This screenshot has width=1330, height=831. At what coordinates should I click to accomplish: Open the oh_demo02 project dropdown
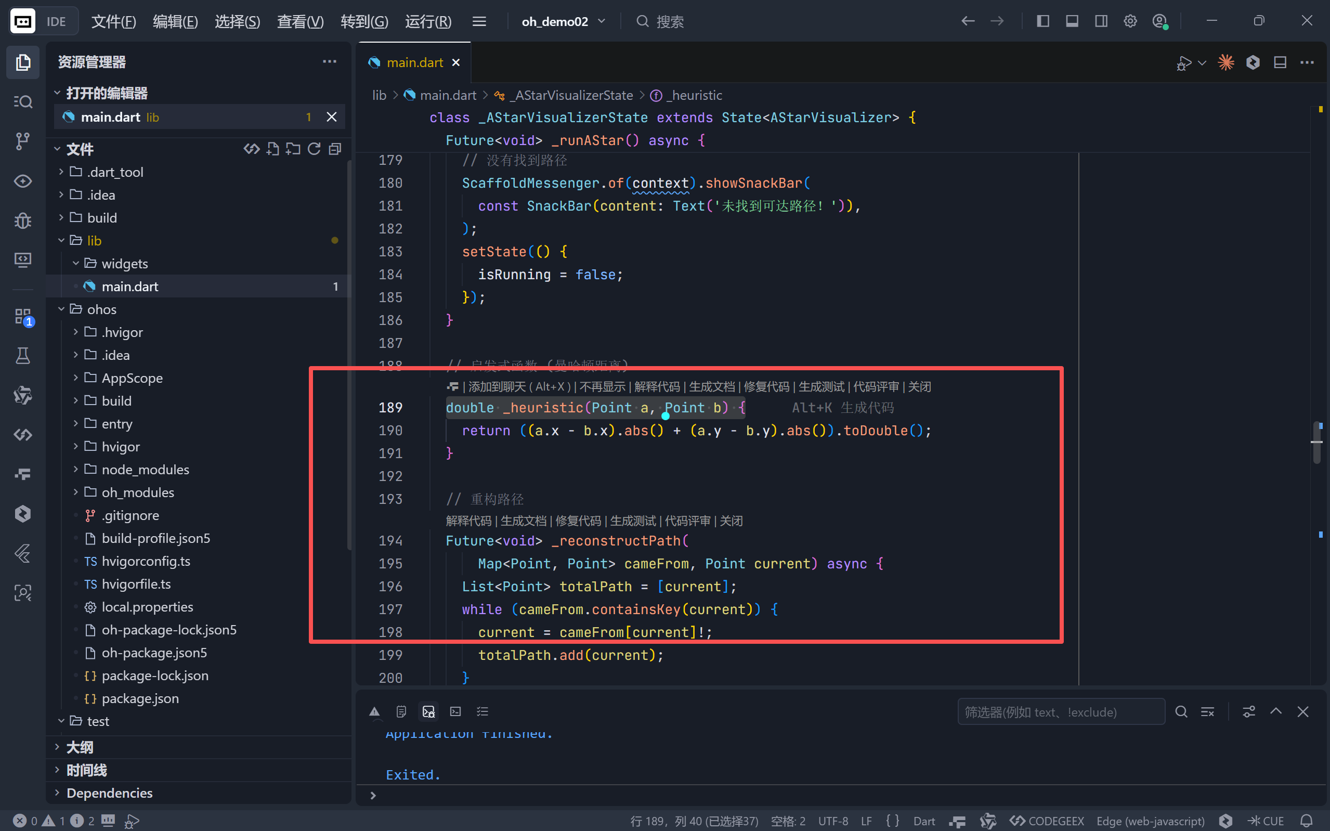coord(563,21)
